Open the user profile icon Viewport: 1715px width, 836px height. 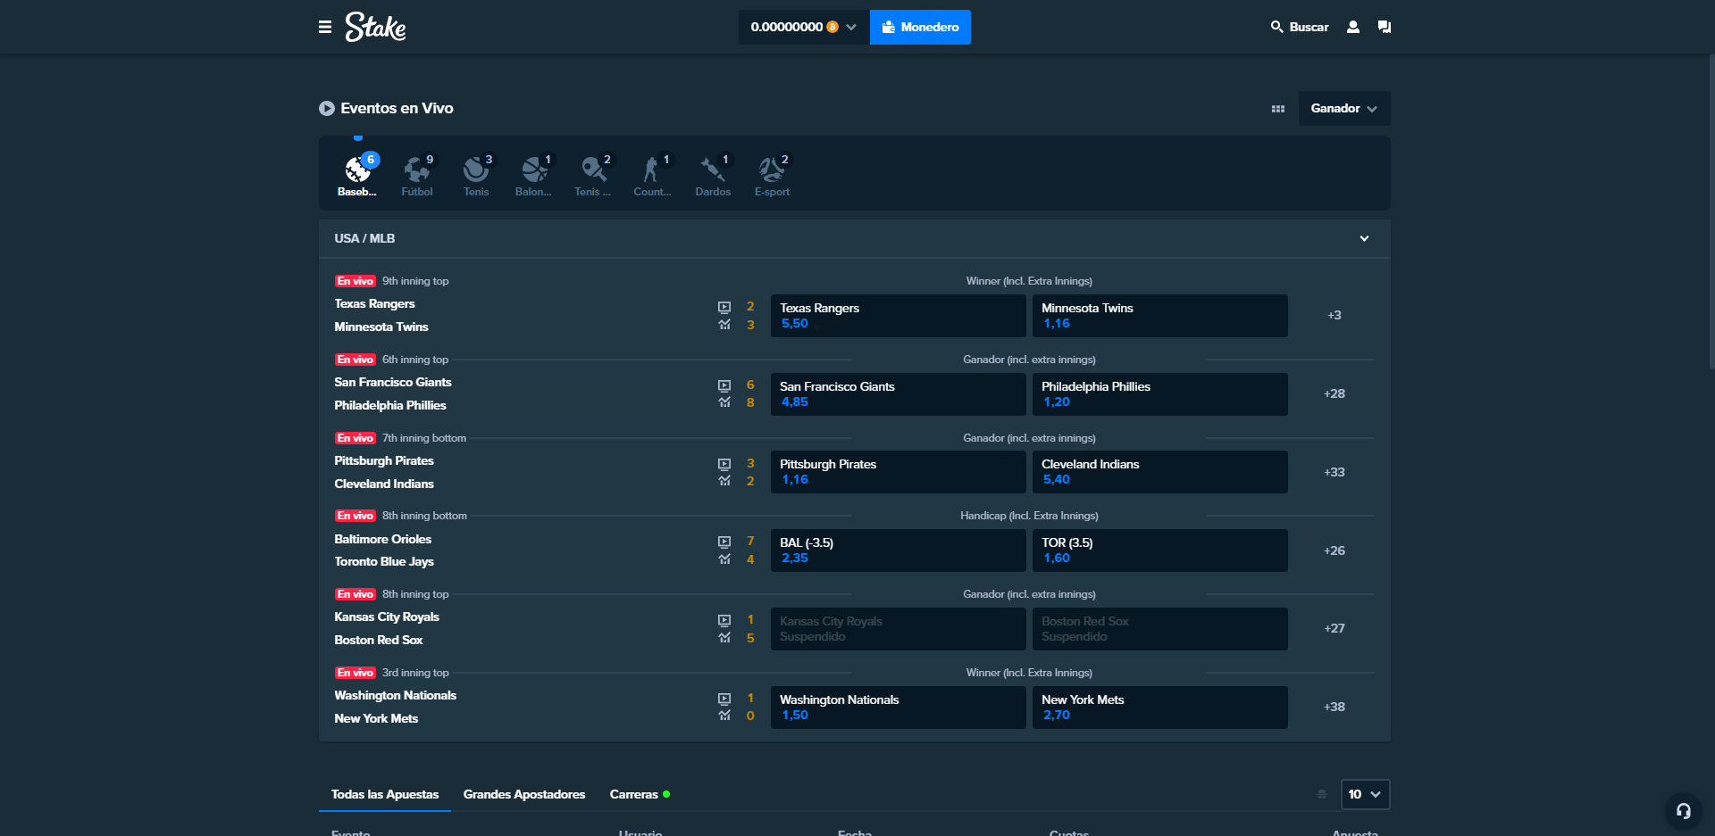click(1353, 27)
